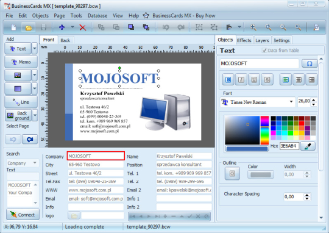
Task: Click the Print preview icon
Action: (x=316, y=27)
